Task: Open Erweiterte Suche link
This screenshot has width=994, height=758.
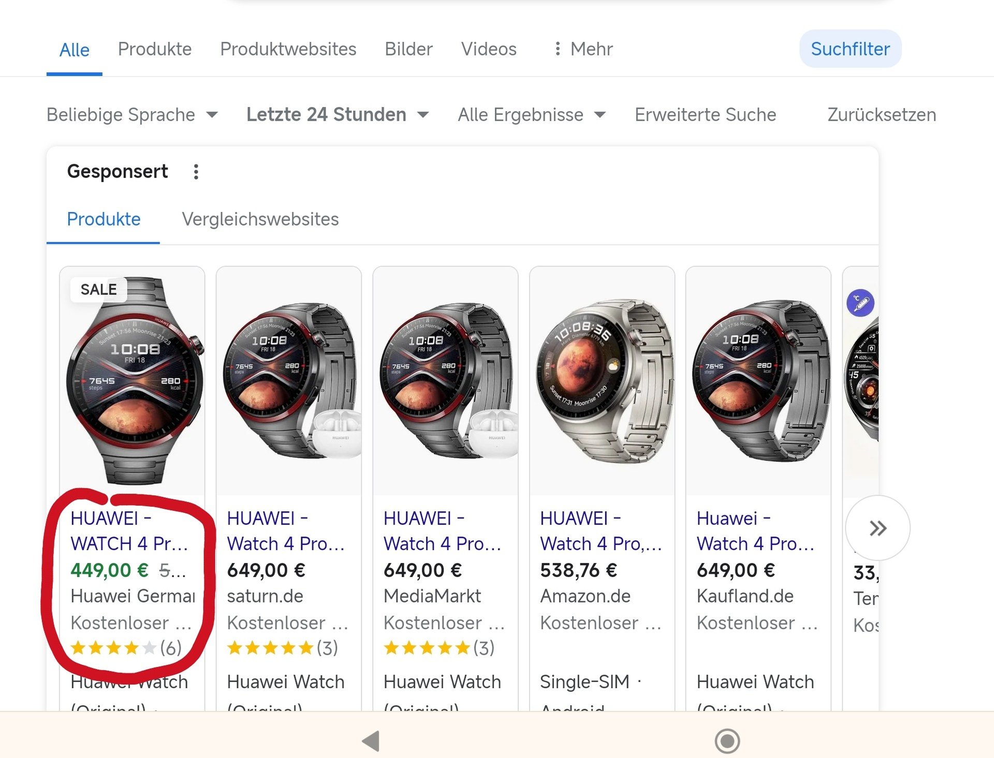Action: pos(705,114)
